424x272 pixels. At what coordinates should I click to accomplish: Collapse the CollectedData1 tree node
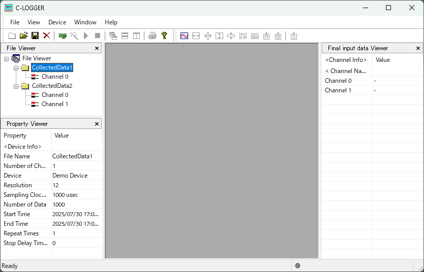click(x=16, y=67)
